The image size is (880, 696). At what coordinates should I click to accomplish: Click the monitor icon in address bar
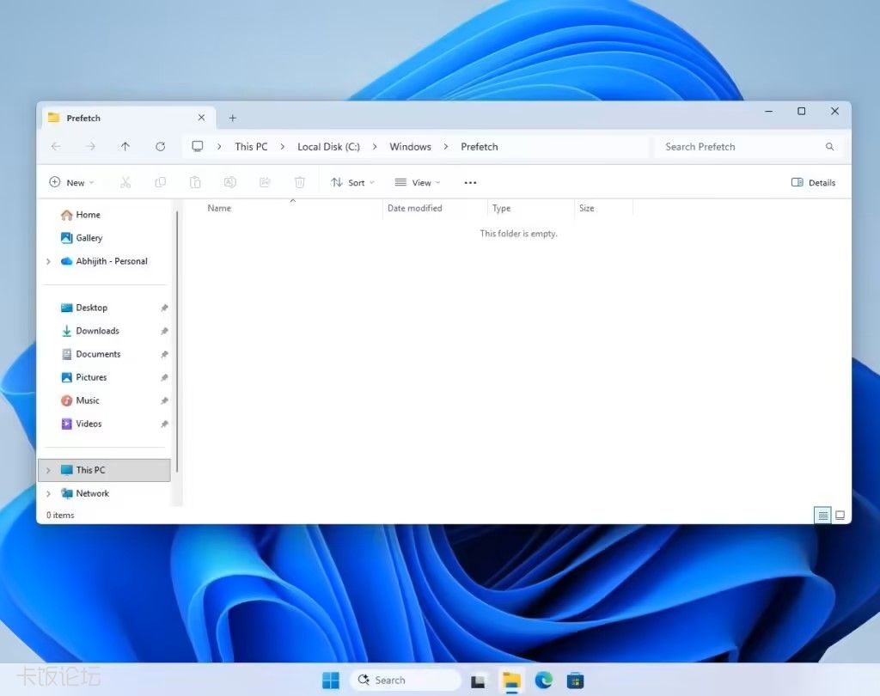click(197, 146)
